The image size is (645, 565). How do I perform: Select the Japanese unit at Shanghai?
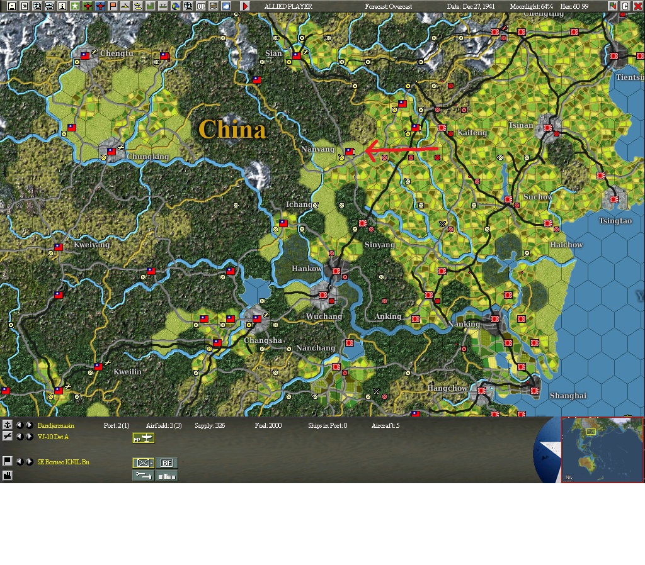pyautogui.click(x=535, y=391)
